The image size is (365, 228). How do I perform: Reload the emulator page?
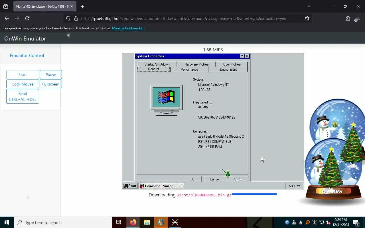pyautogui.click(x=27, y=18)
